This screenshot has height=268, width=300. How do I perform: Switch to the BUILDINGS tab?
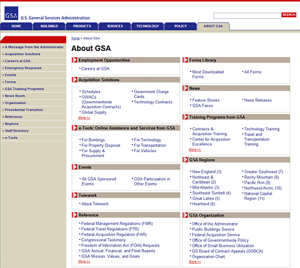49,26
